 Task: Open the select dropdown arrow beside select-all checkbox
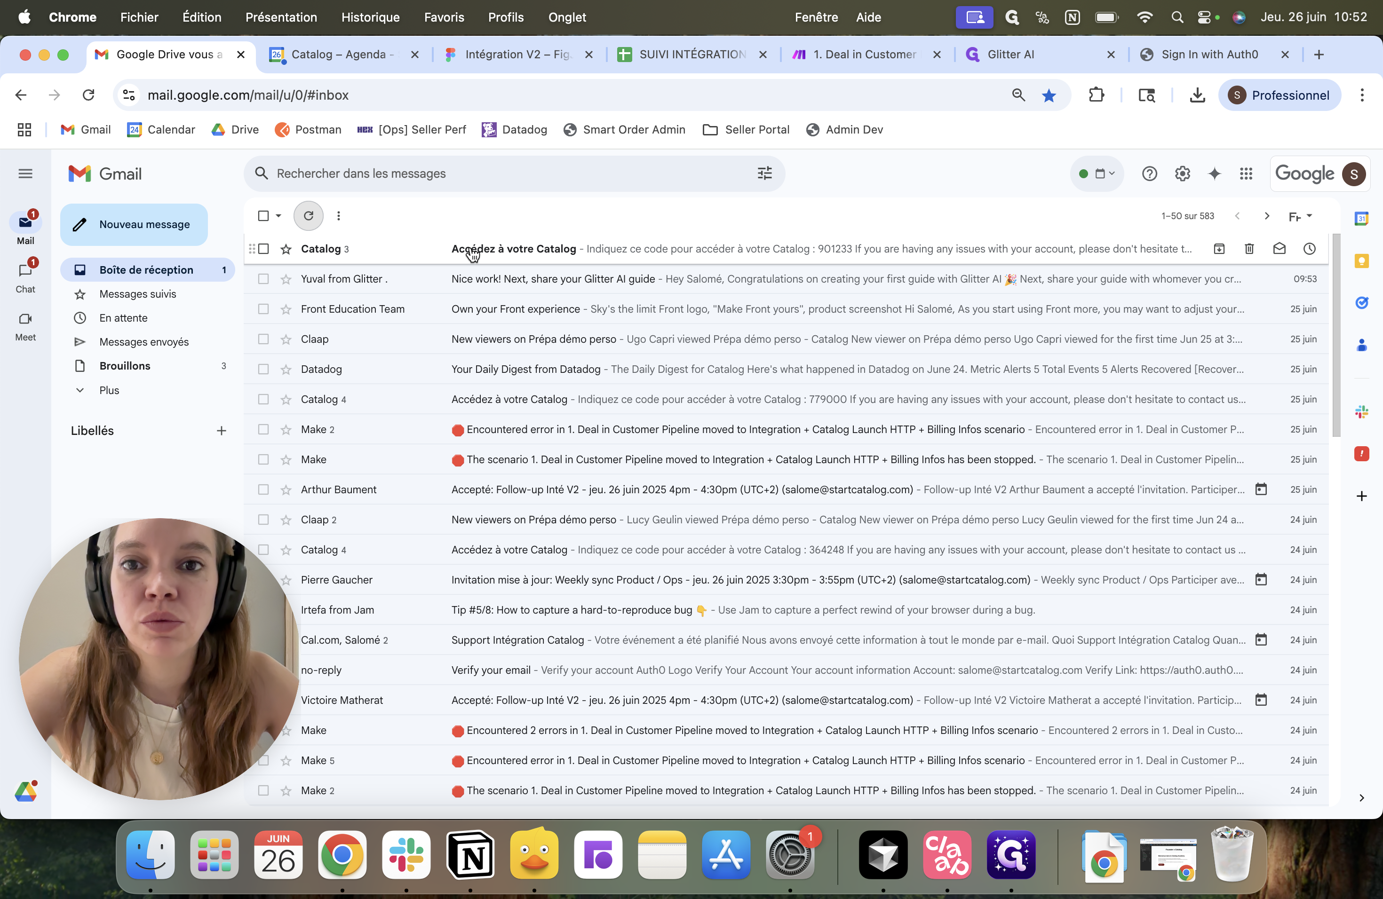[278, 216]
